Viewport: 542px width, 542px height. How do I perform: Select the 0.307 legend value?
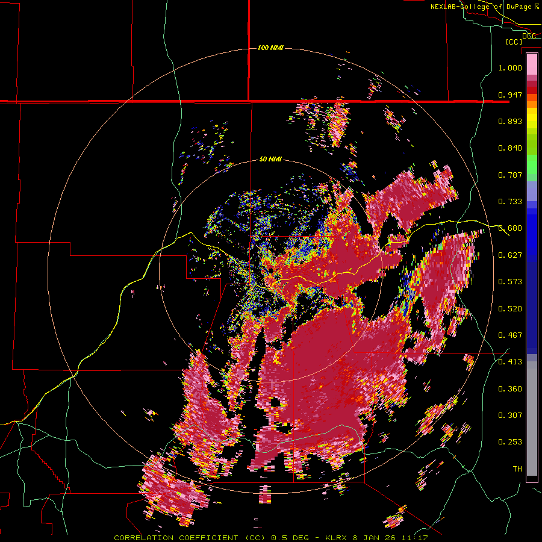point(510,416)
